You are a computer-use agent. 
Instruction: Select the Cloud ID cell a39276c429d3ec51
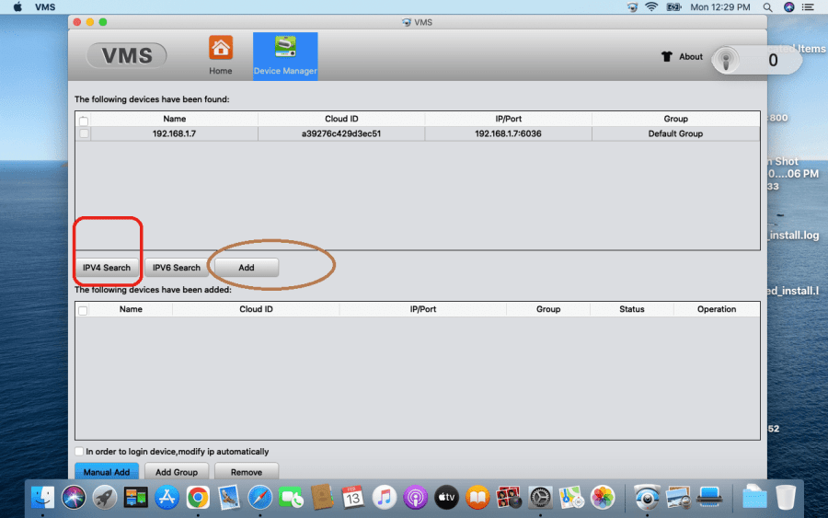(x=340, y=133)
